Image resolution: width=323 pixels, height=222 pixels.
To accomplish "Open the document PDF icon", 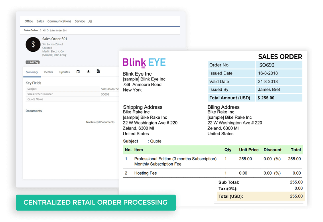I will tap(98, 71).
